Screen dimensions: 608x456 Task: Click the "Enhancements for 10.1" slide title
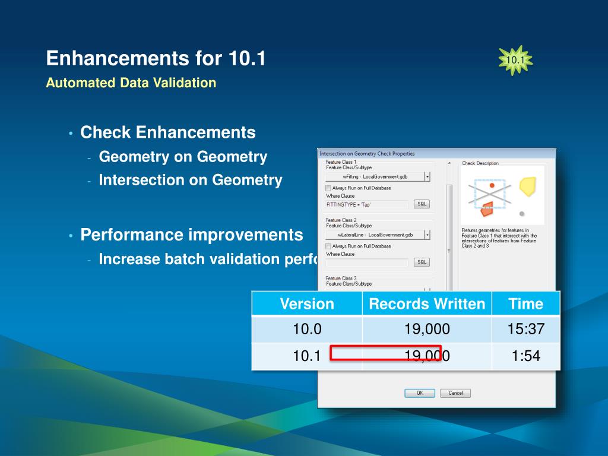click(x=156, y=58)
